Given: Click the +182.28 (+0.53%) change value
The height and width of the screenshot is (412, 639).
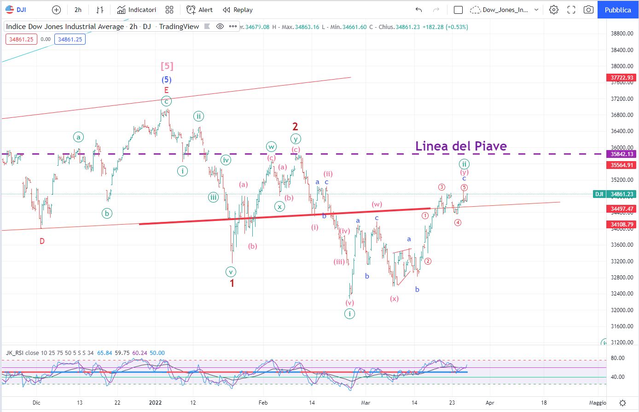Looking at the screenshot, I should tap(445, 27).
